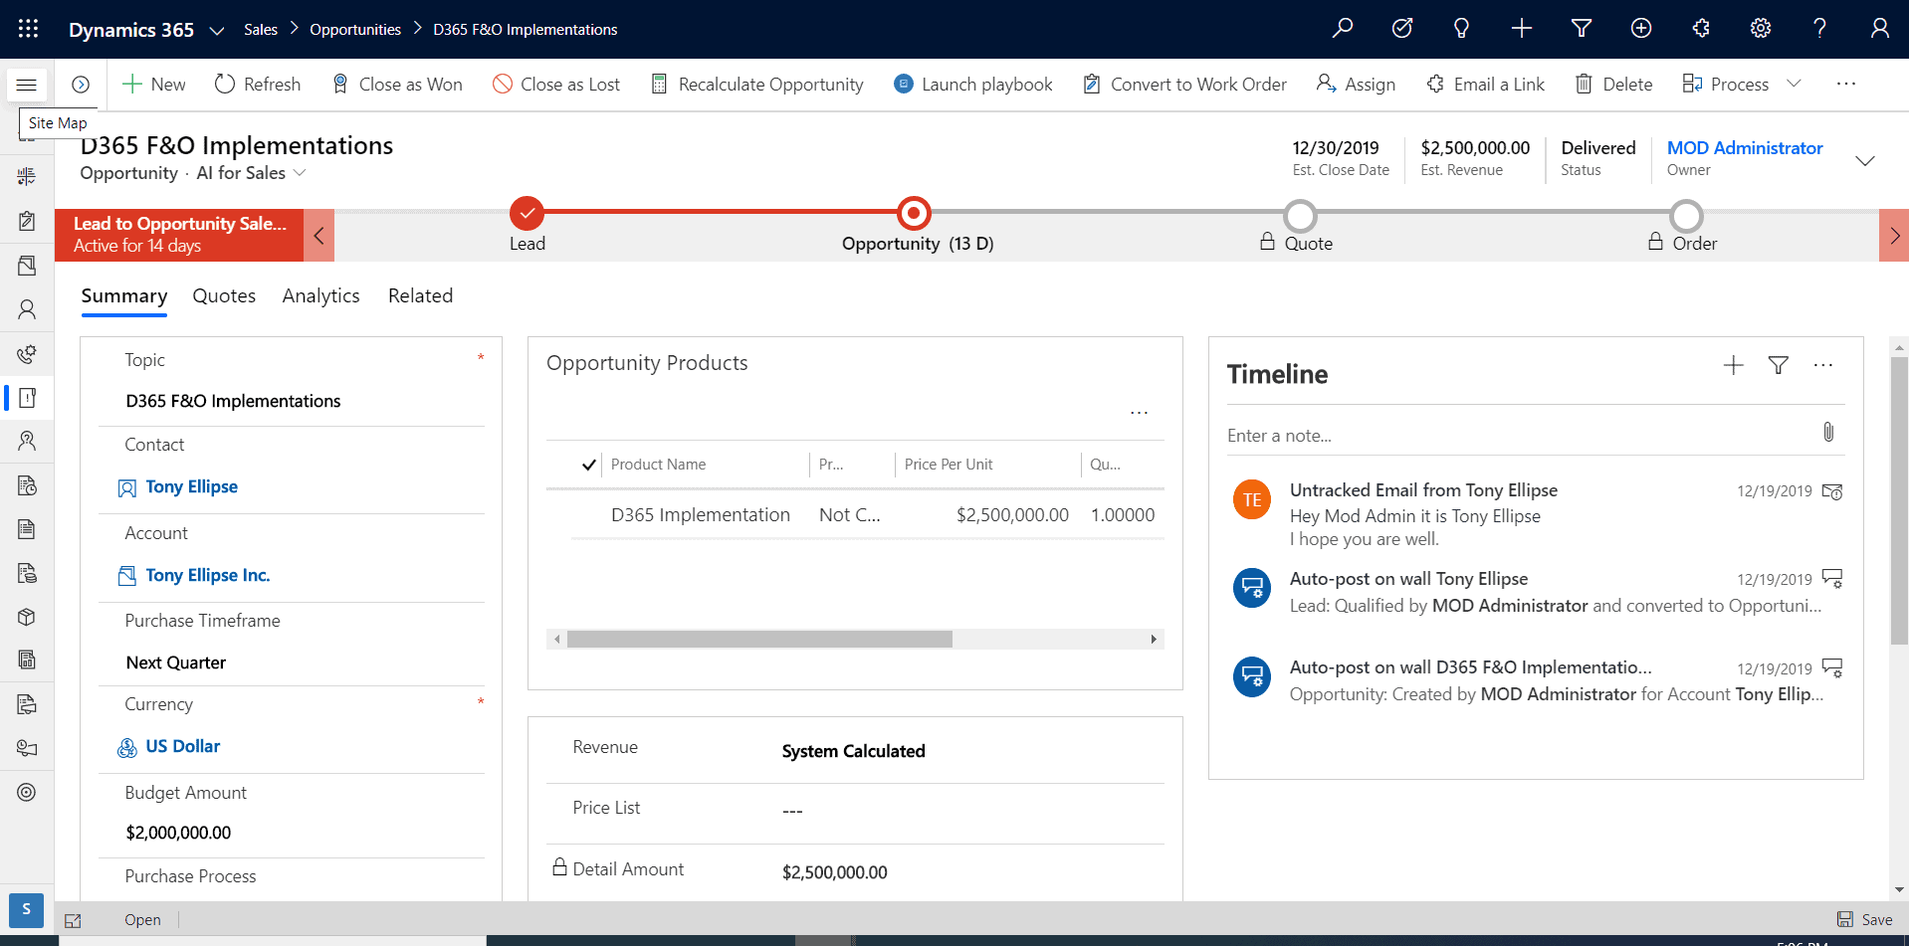Image resolution: width=1909 pixels, height=946 pixels.
Task: Click the search magnifier icon in top bar
Action: 1343,28
